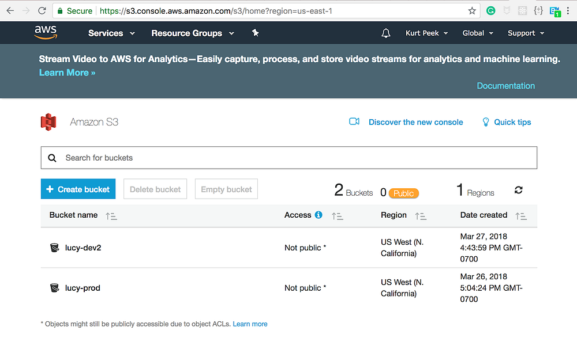Open the Documentation link
Screen dimensions: 577x342
tap(505, 85)
